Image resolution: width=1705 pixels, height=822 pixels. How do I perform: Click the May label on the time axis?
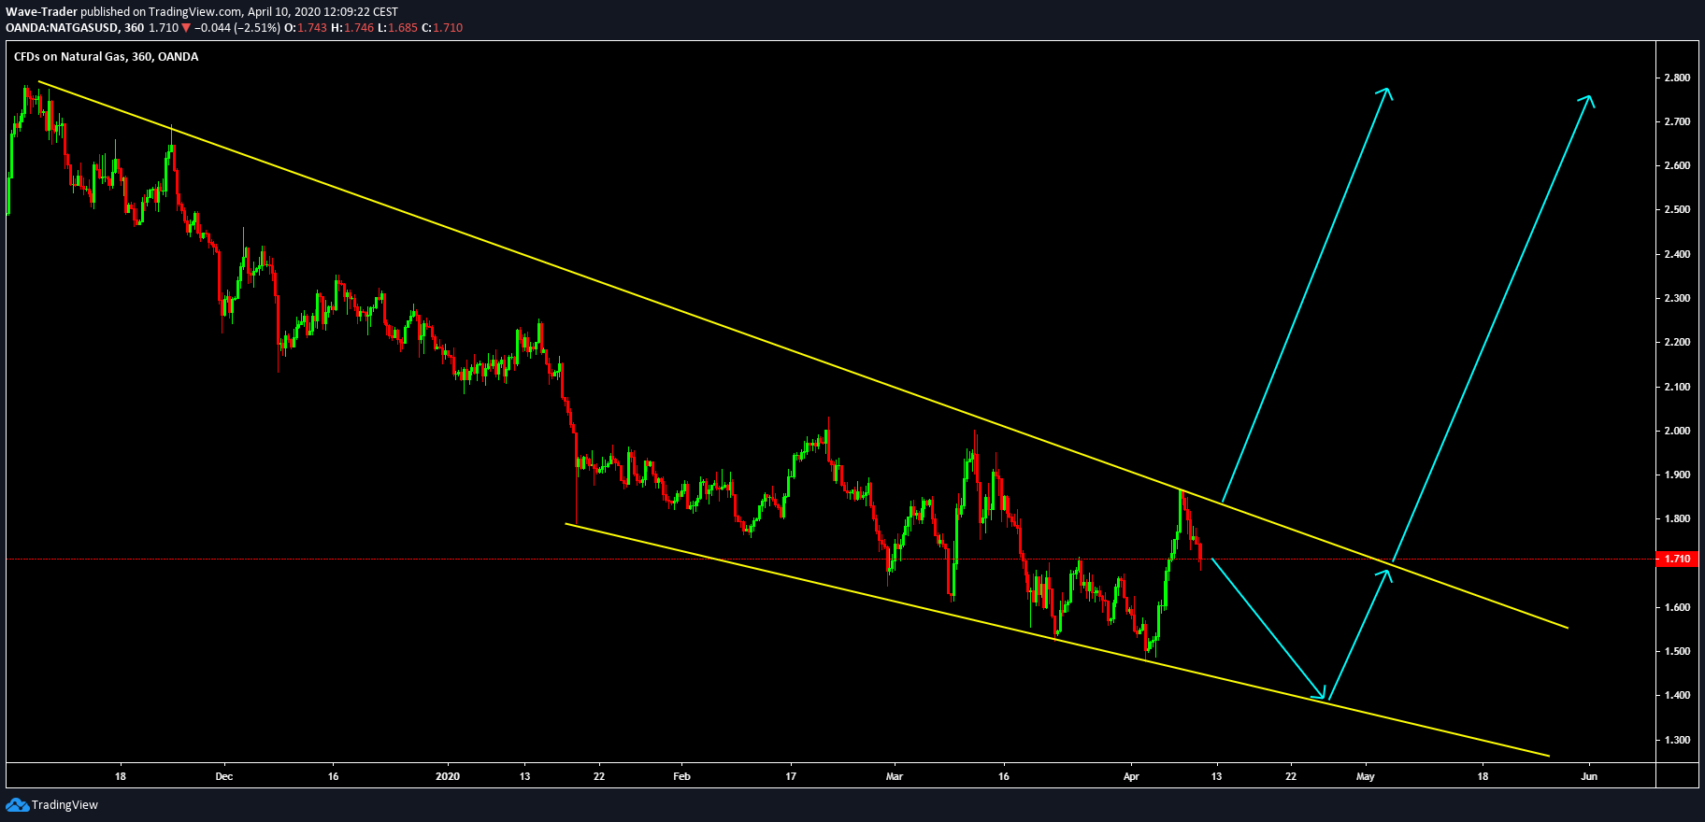(x=1366, y=776)
